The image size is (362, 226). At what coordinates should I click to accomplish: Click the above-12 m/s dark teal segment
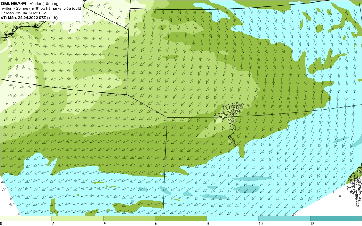pyautogui.click(x=336, y=218)
